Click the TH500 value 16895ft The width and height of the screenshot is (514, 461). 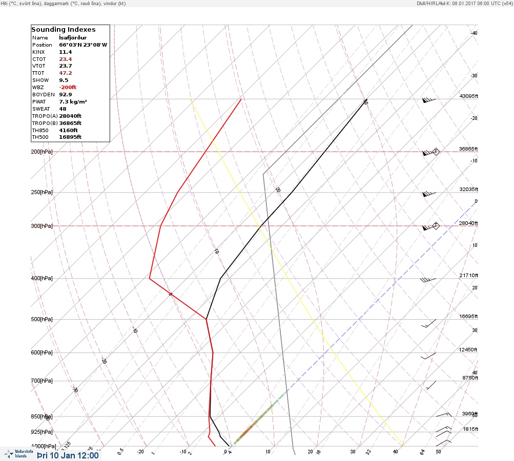(70, 137)
